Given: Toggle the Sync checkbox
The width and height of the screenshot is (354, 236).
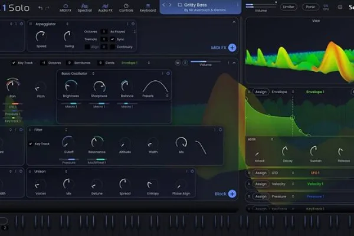Looking at the screenshot, I should click(112, 40).
